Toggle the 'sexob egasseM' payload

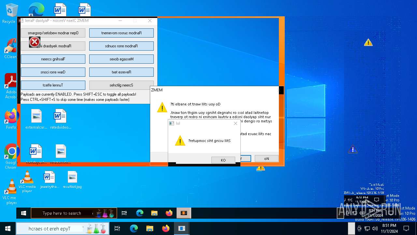coord(122,59)
